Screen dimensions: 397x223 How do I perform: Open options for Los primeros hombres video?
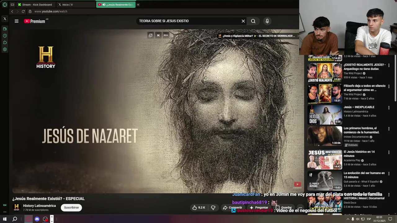pyautogui.click(x=389, y=129)
